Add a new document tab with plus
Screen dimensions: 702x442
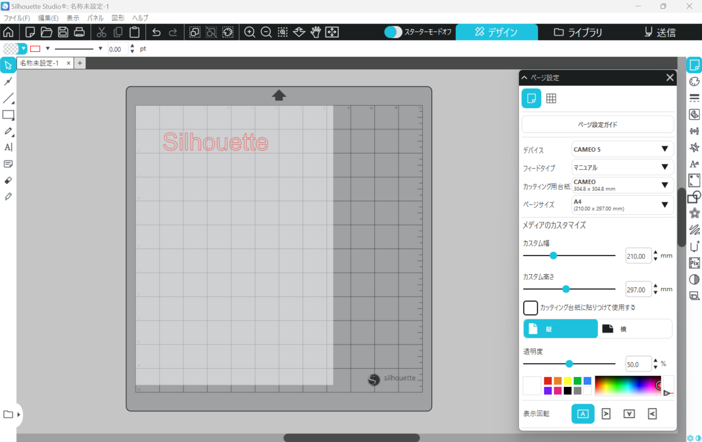coord(80,63)
